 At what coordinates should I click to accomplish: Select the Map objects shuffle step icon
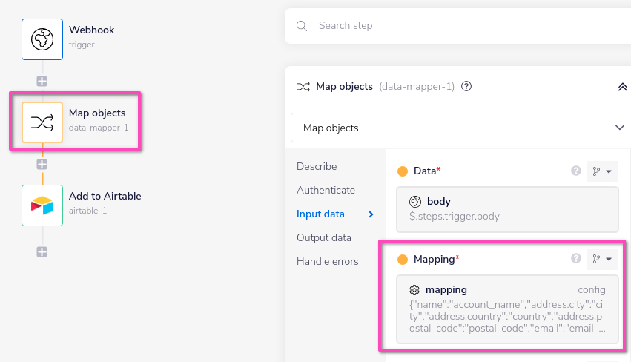[42, 122]
